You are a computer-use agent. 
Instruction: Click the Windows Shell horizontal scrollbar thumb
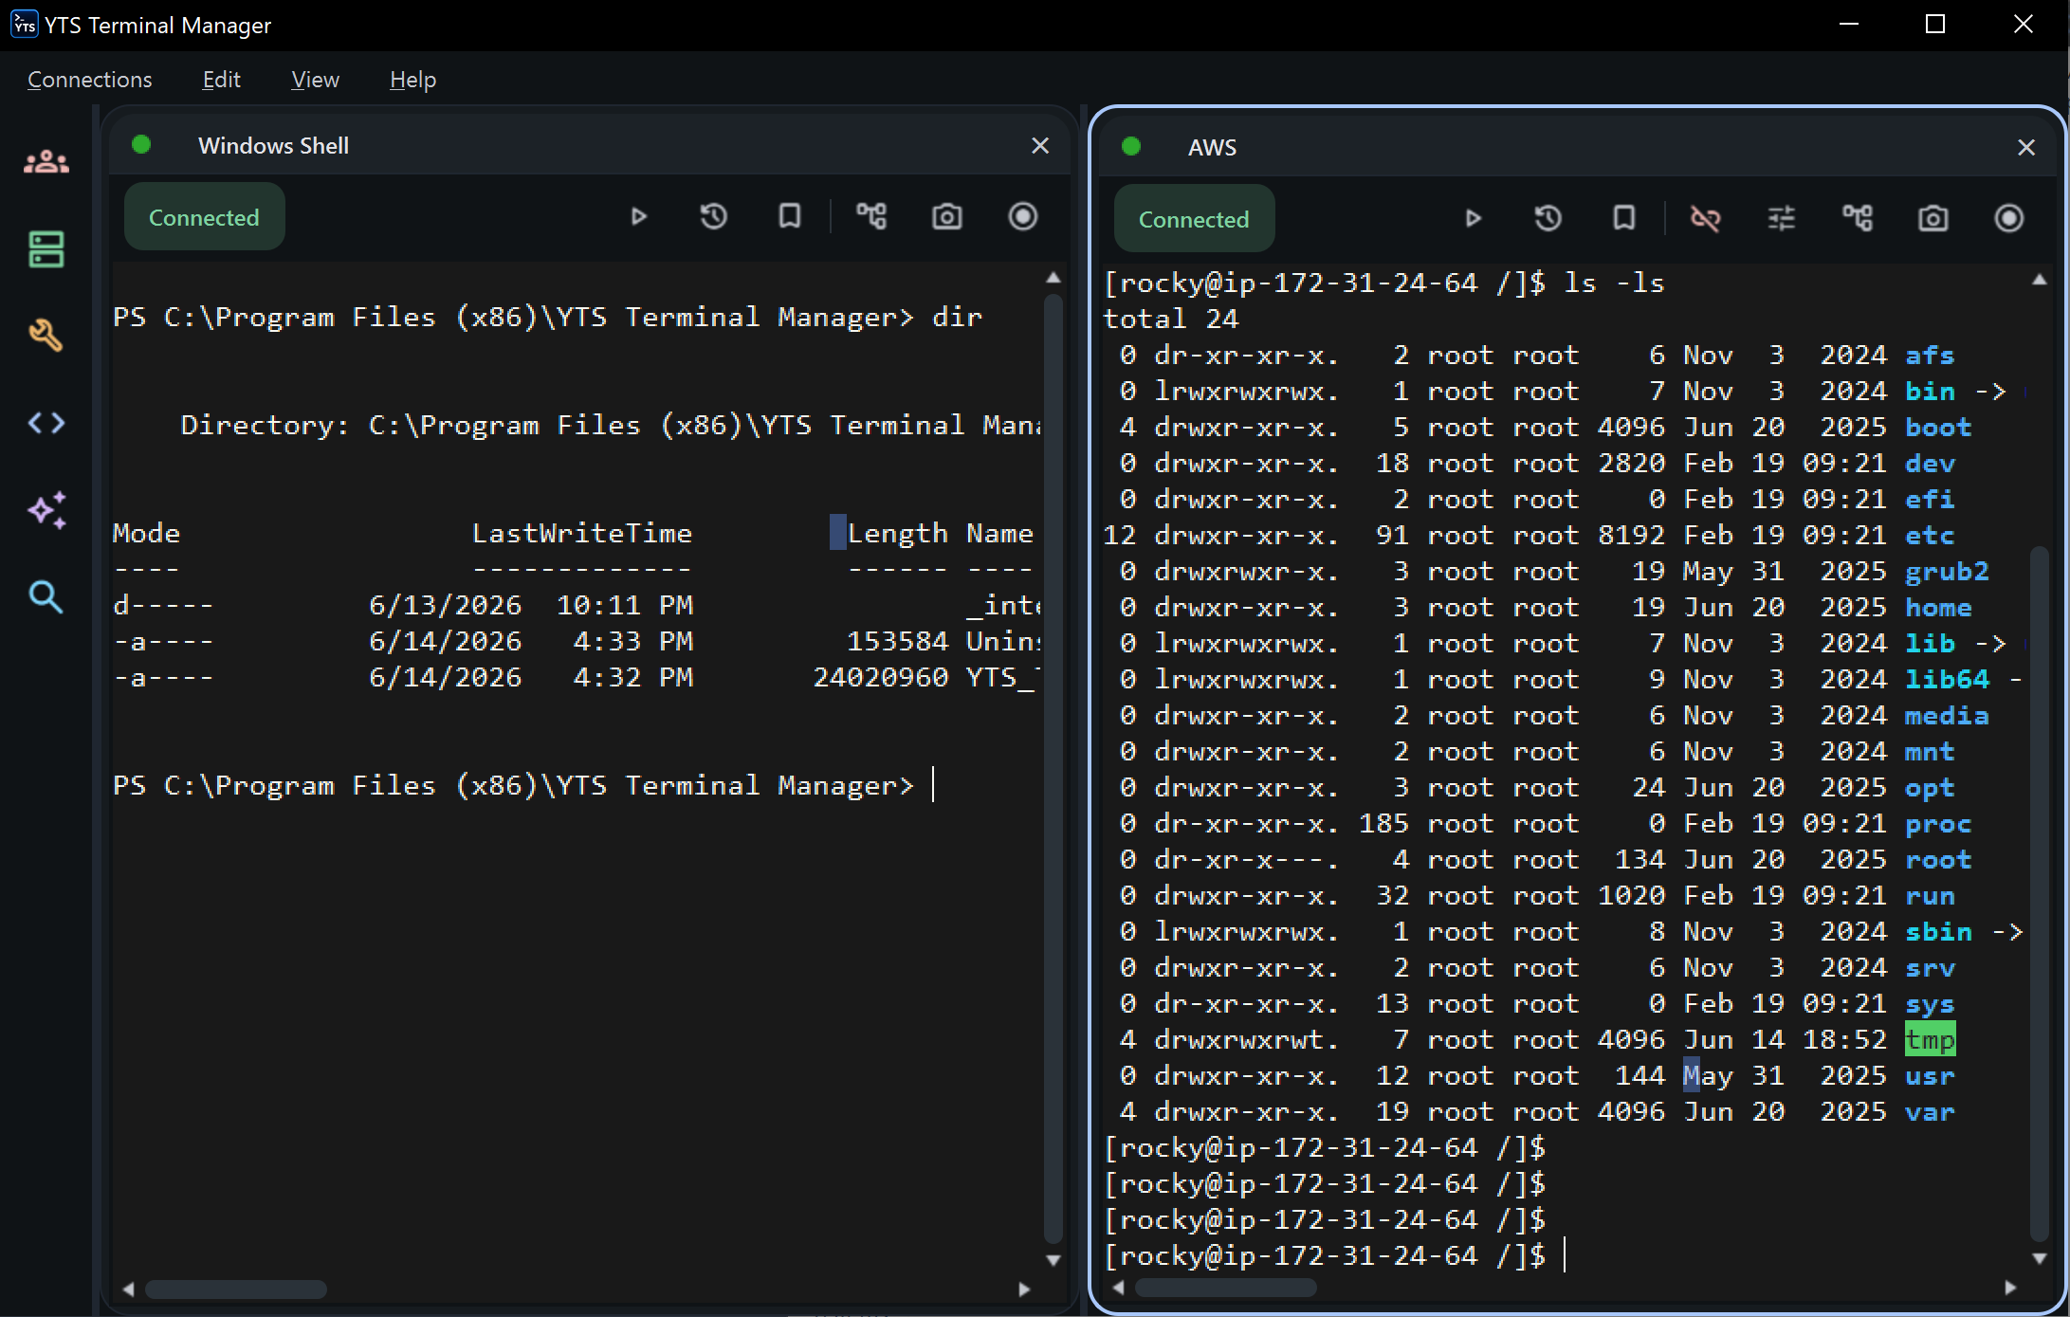click(x=235, y=1289)
